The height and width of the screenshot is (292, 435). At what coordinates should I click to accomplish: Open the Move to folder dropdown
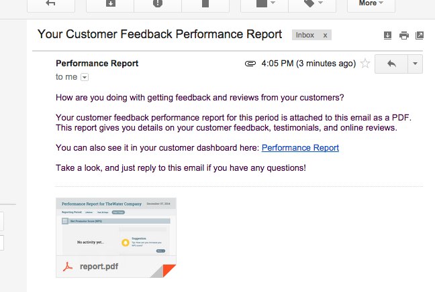coord(264,4)
